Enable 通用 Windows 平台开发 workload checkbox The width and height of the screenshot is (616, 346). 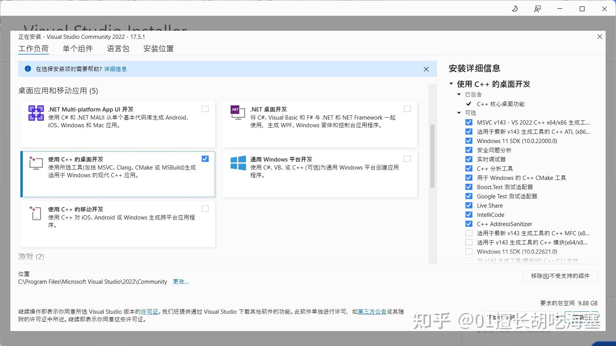407,159
